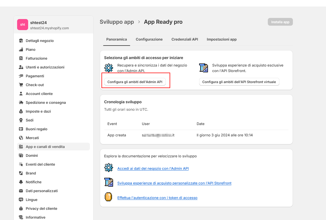Click storefront icon beside Sviluppa esperienze link

tap(108, 182)
